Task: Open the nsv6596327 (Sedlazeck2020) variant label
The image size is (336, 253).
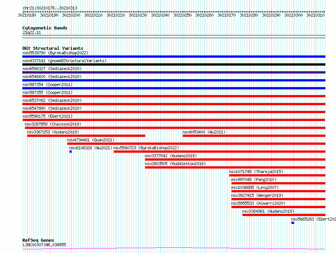Action: pyautogui.click(x=52, y=69)
